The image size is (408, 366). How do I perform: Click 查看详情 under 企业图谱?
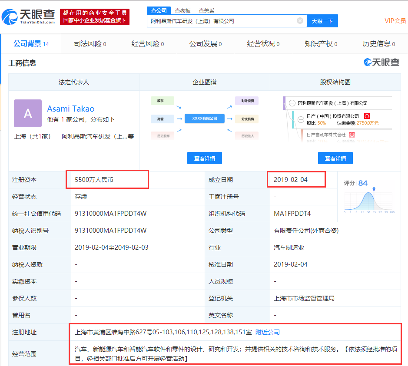coord(205,158)
